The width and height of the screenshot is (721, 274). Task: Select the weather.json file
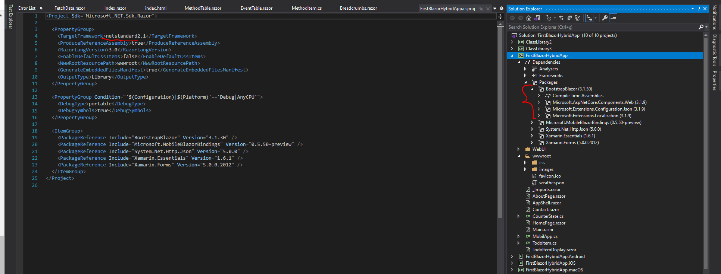point(551,183)
